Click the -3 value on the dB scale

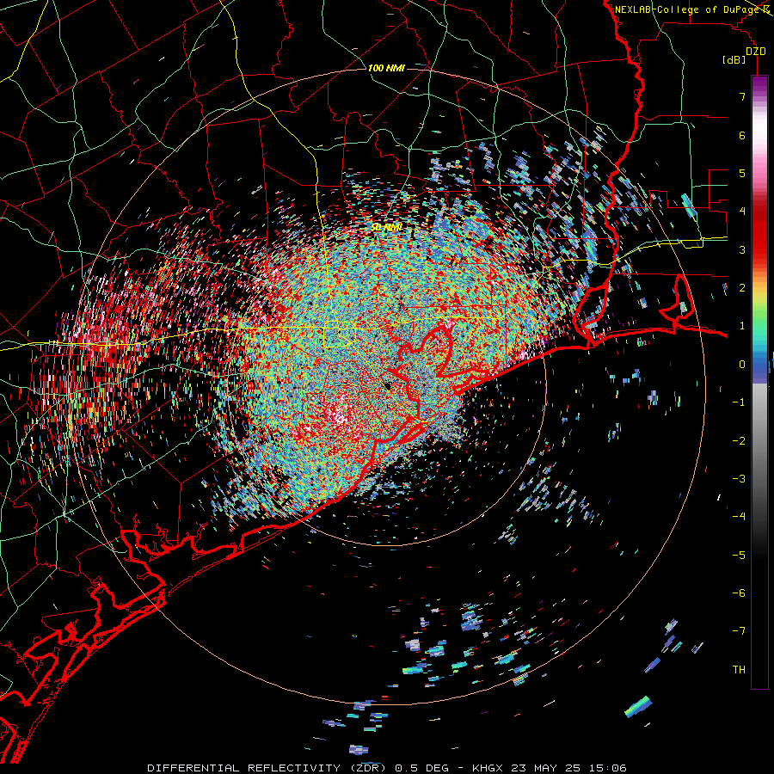pyautogui.click(x=739, y=479)
